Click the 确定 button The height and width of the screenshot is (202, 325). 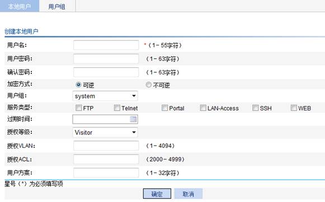157,194
